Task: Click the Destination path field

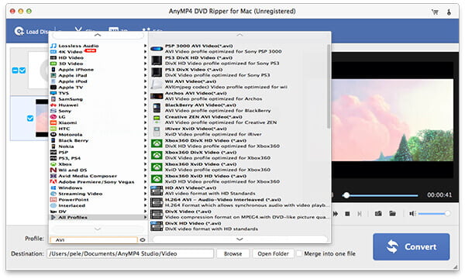Action: click(x=130, y=253)
